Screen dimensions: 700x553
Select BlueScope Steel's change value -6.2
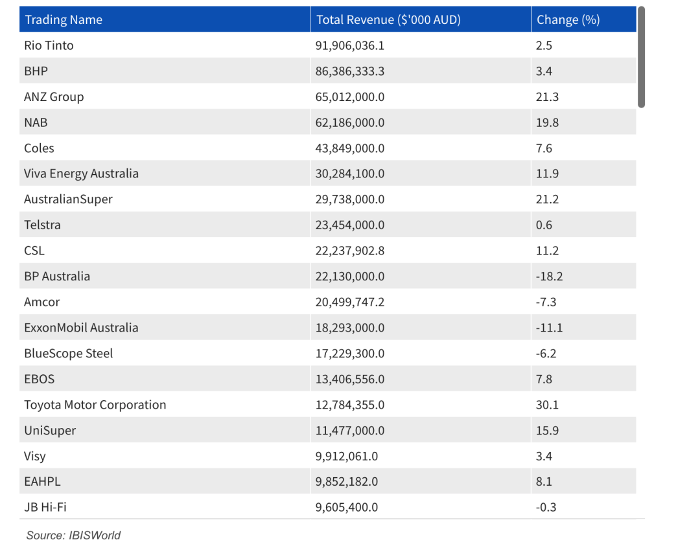coord(546,353)
